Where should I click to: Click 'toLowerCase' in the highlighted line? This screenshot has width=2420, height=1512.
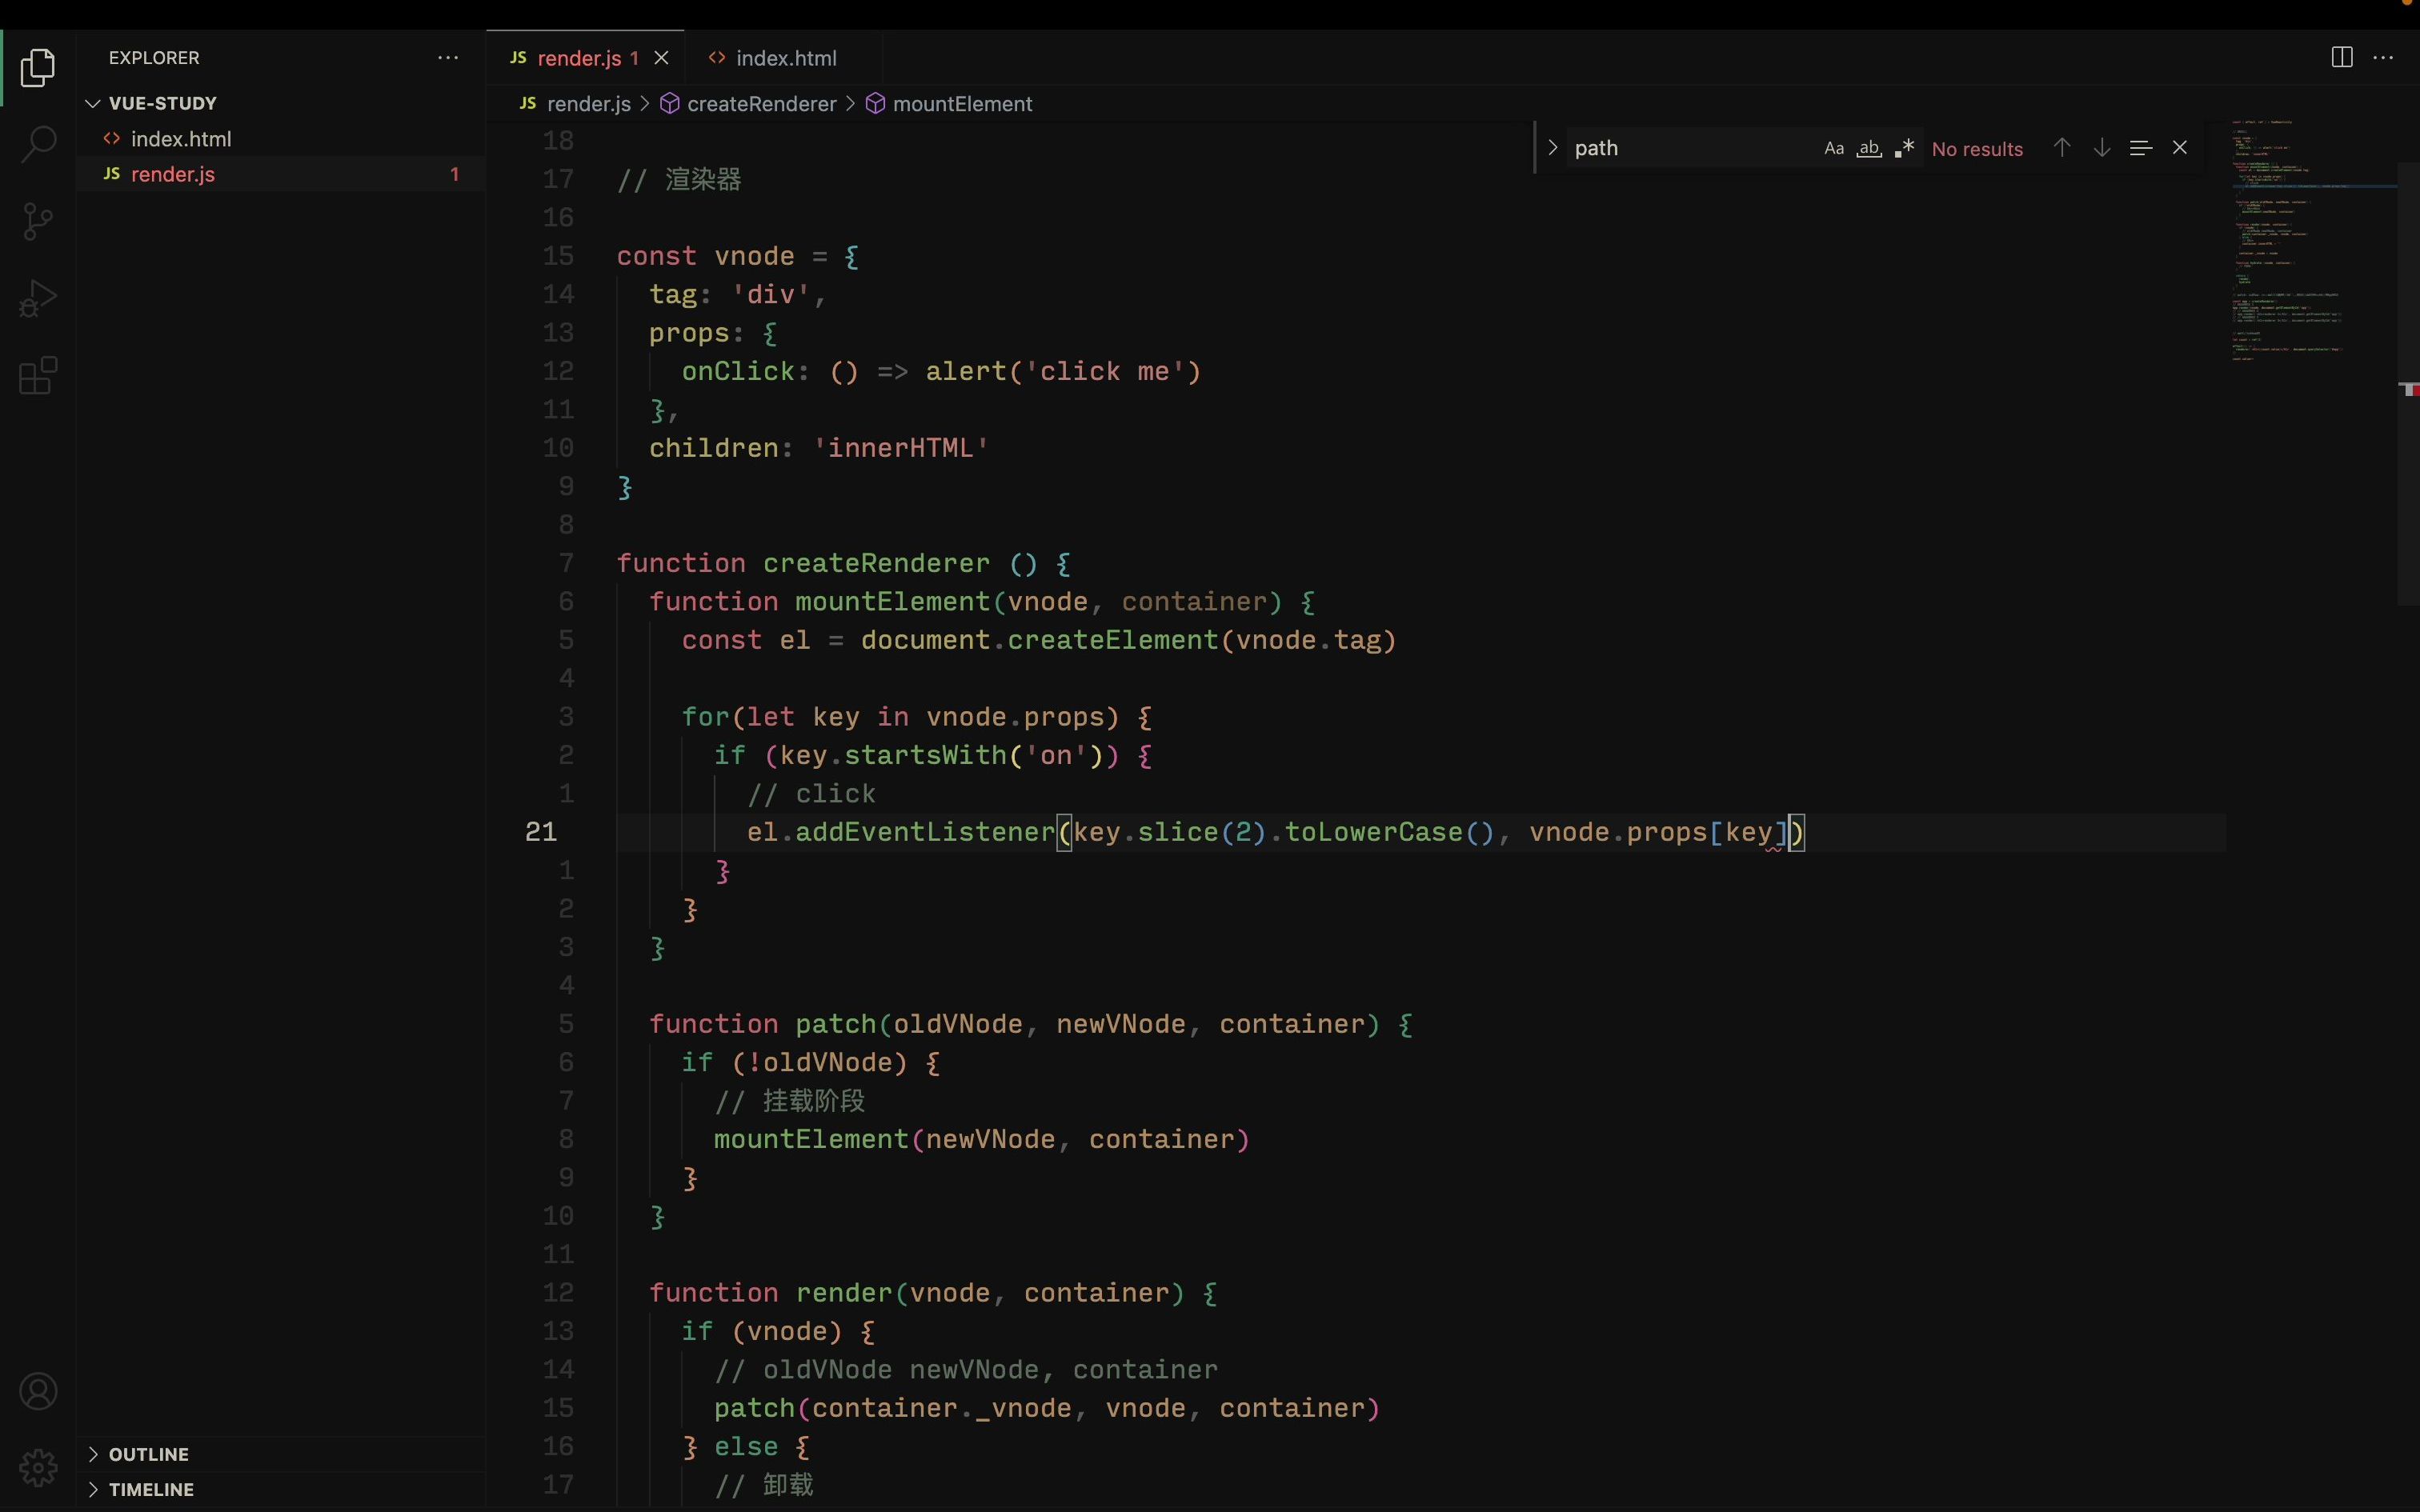point(1373,832)
